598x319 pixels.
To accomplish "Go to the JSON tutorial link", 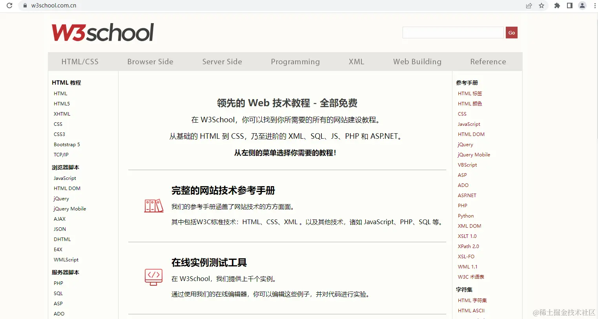I will pos(60,229).
